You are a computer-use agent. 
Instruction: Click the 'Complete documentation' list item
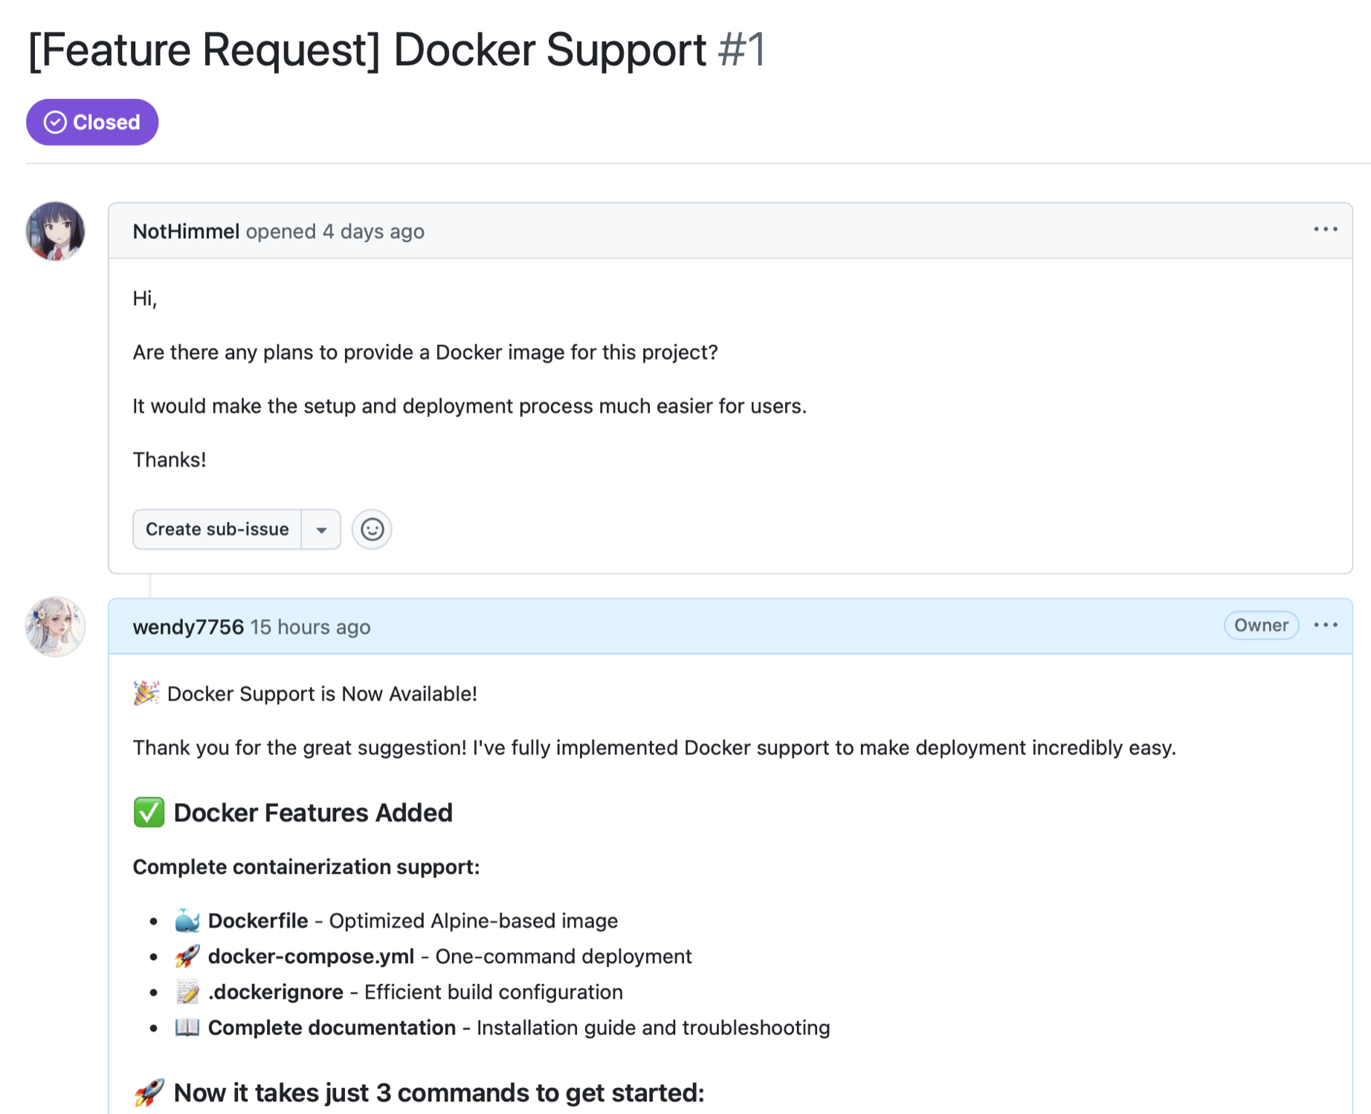(502, 1028)
